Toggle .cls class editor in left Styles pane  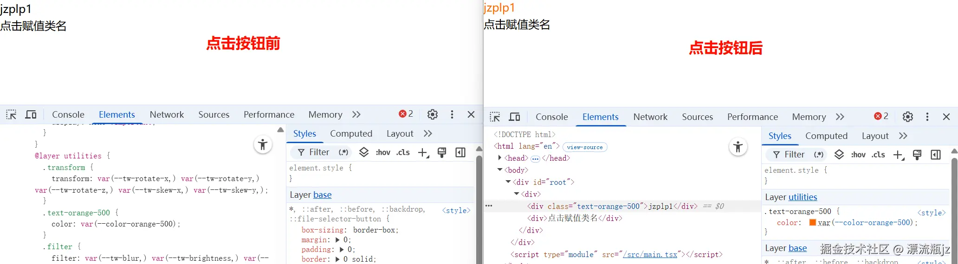tap(403, 152)
